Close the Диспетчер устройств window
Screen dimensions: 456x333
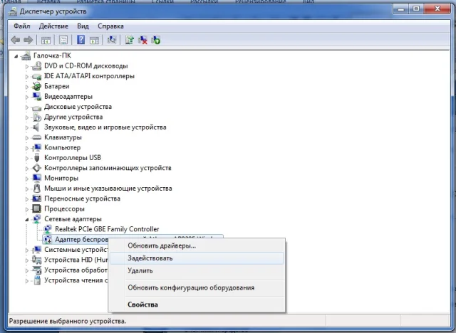437,9
